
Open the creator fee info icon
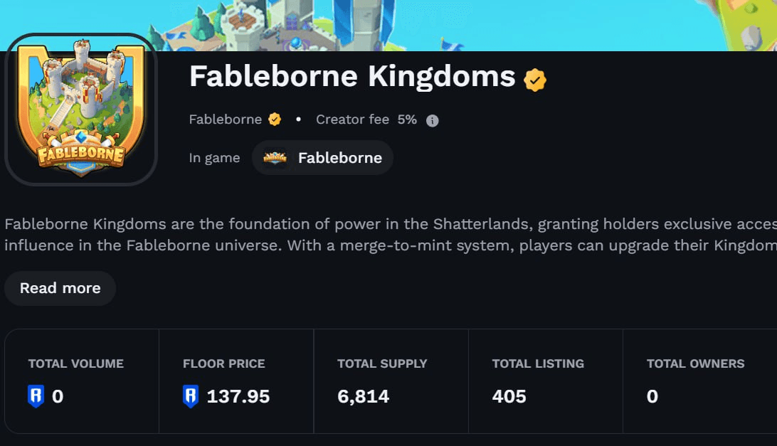click(432, 120)
